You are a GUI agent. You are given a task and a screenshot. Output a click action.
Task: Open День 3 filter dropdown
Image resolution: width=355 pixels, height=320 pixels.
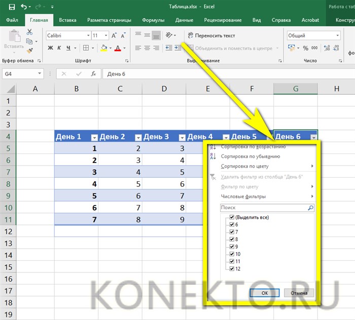coord(182,137)
